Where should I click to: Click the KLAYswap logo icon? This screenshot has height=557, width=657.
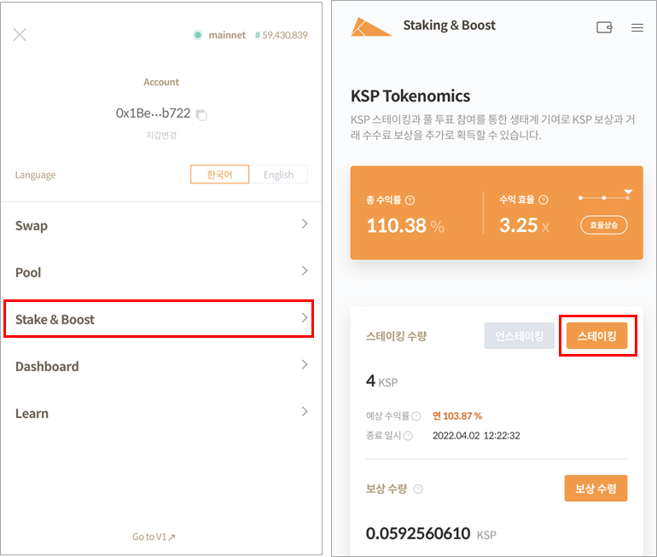371,26
